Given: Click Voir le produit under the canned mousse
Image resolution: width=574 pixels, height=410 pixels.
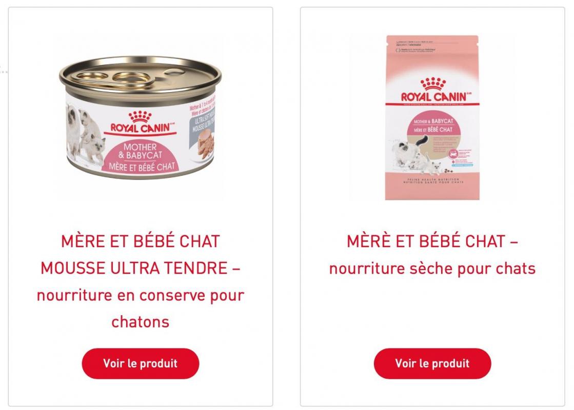Looking at the screenshot, I should click(x=140, y=363).
